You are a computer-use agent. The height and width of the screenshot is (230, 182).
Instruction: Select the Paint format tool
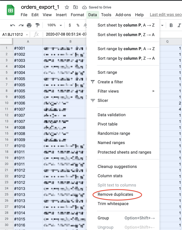[x=38, y=25]
